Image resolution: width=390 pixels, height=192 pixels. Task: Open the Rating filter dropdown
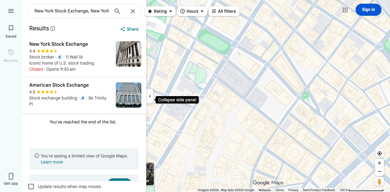pyautogui.click(x=160, y=11)
